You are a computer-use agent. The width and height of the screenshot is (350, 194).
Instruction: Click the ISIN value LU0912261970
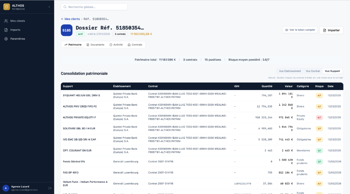pos(243,184)
